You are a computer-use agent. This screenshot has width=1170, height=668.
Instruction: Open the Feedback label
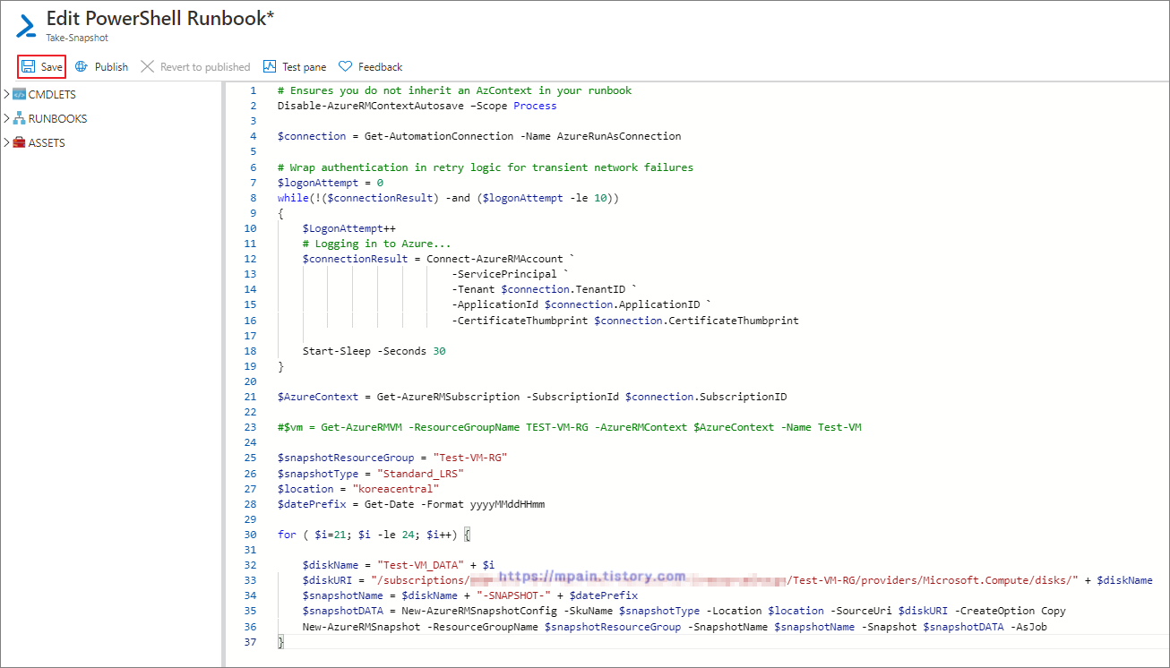pos(381,67)
